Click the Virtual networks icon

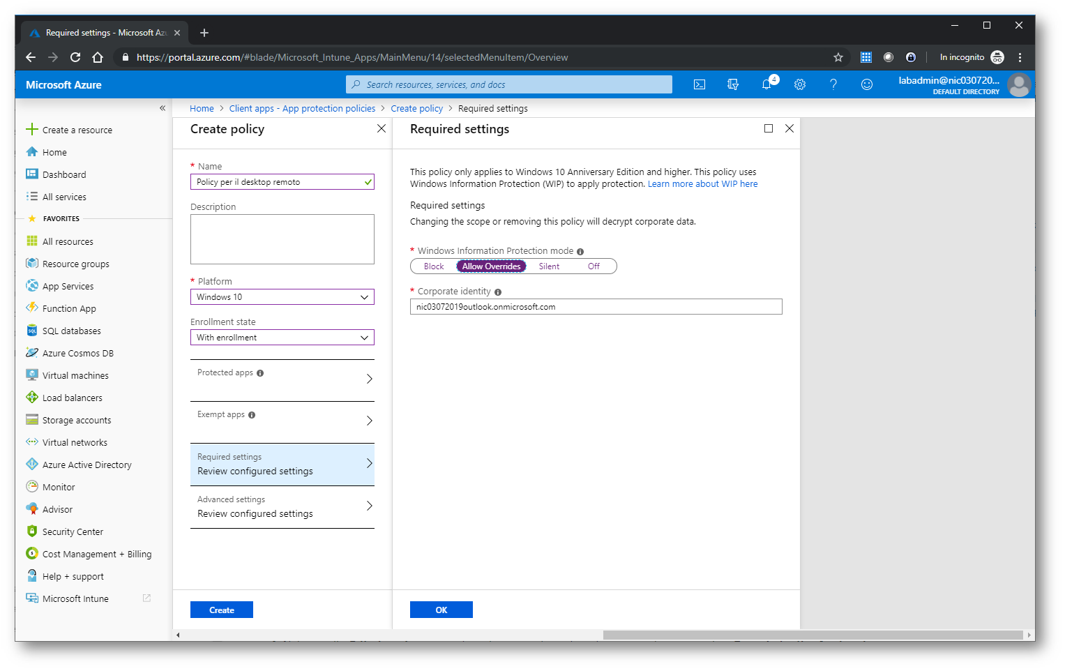pos(32,442)
